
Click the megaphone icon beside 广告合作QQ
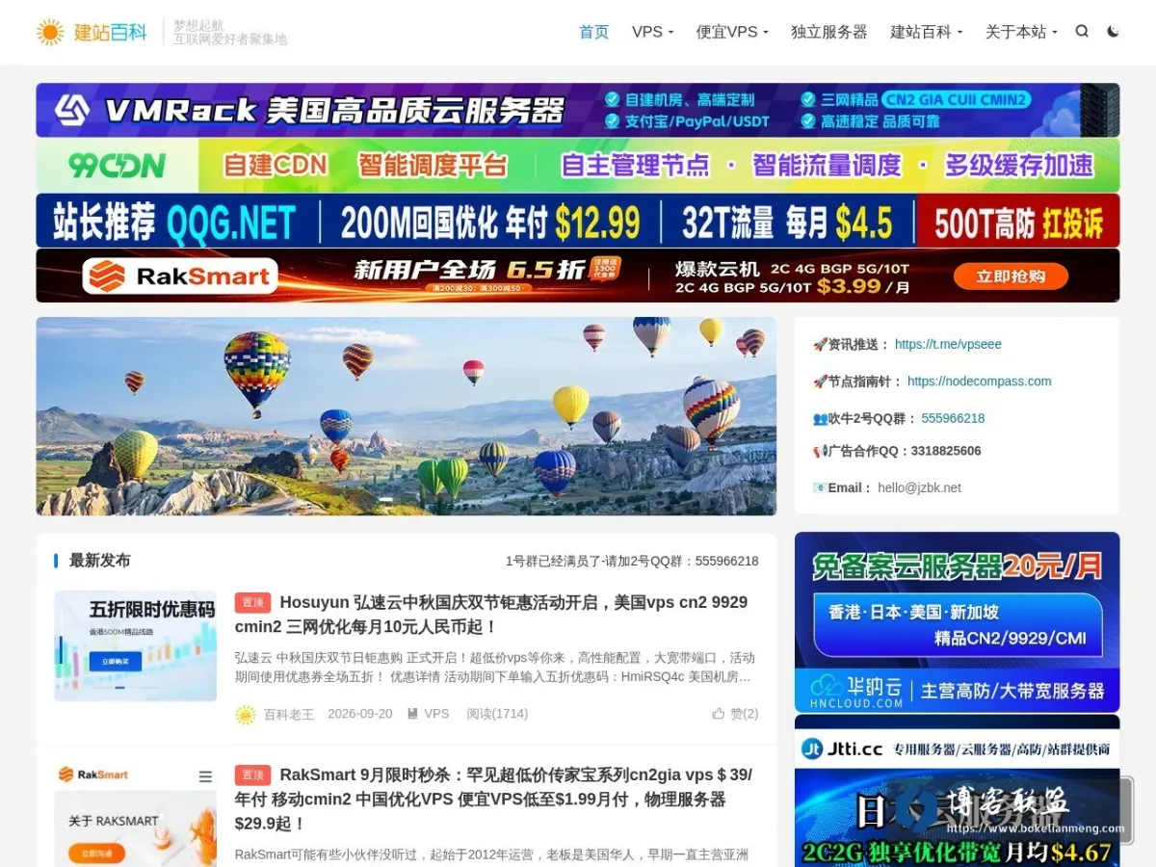coord(820,451)
